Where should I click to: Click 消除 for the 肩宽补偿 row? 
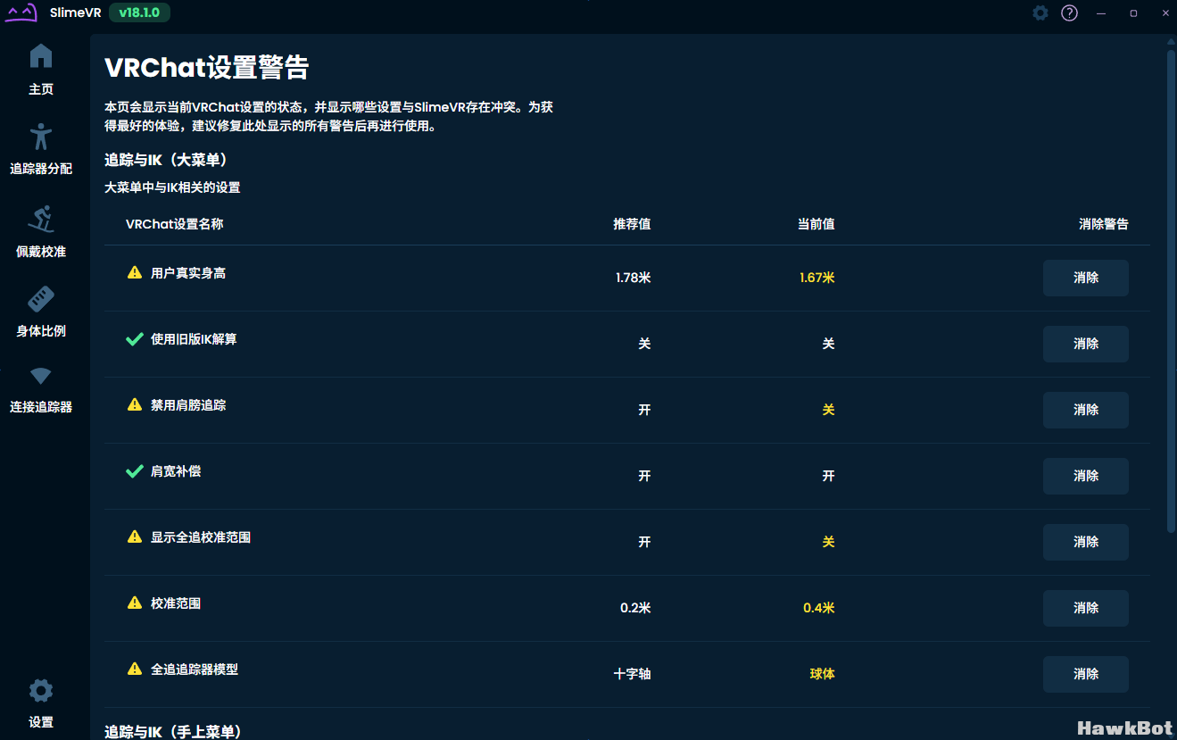click(x=1086, y=476)
